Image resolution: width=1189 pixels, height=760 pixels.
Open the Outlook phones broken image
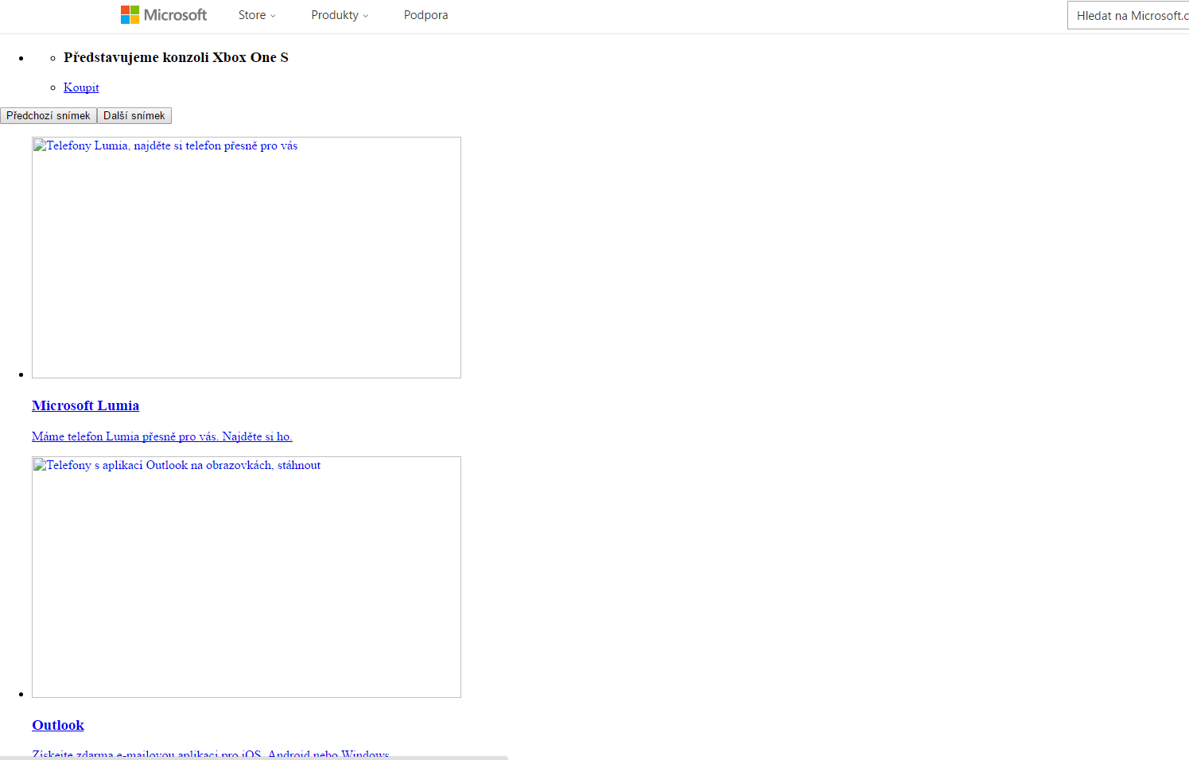tap(247, 577)
